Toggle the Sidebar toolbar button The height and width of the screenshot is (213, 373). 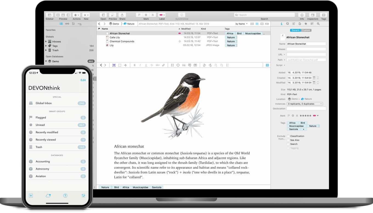[x=49, y=15]
